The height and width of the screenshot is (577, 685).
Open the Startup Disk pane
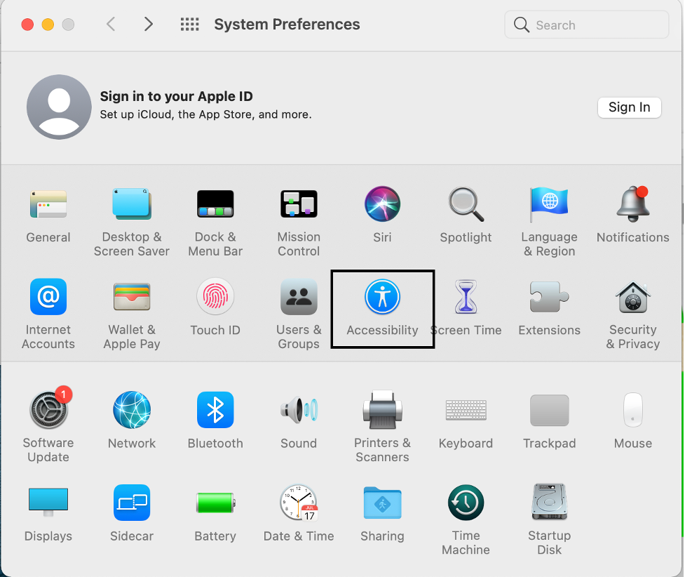tap(549, 512)
